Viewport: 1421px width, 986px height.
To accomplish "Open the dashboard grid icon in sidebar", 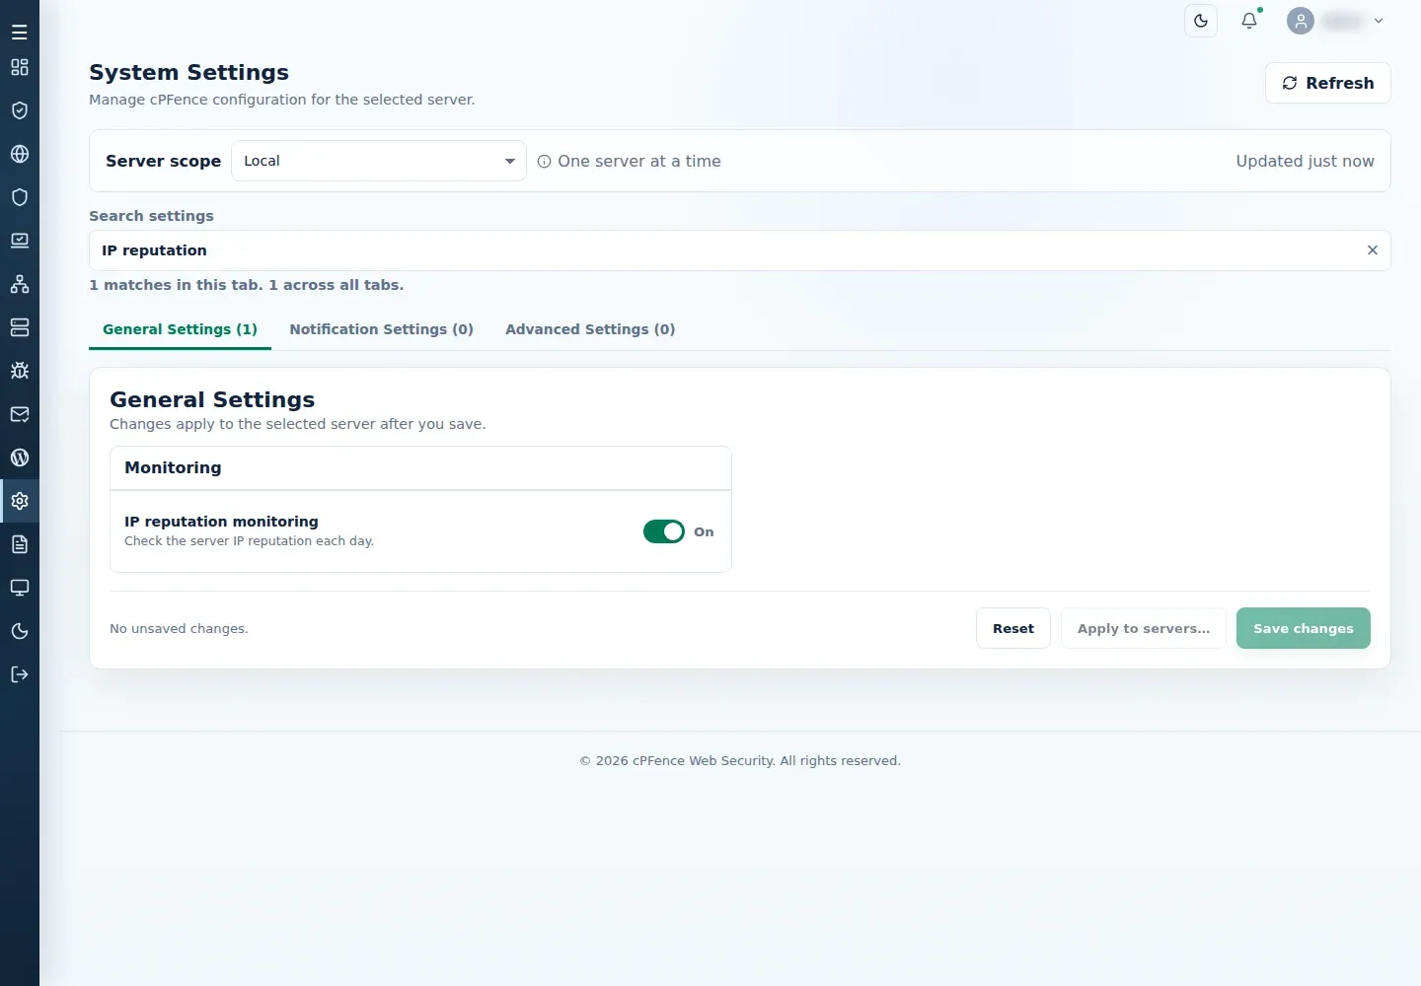I will 20,67.
